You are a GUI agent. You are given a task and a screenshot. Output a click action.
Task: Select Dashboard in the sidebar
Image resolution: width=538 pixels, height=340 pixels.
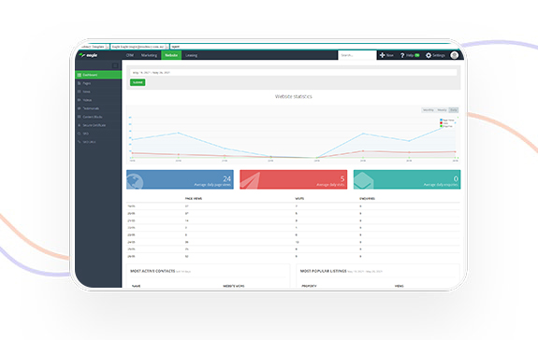point(98,75)
